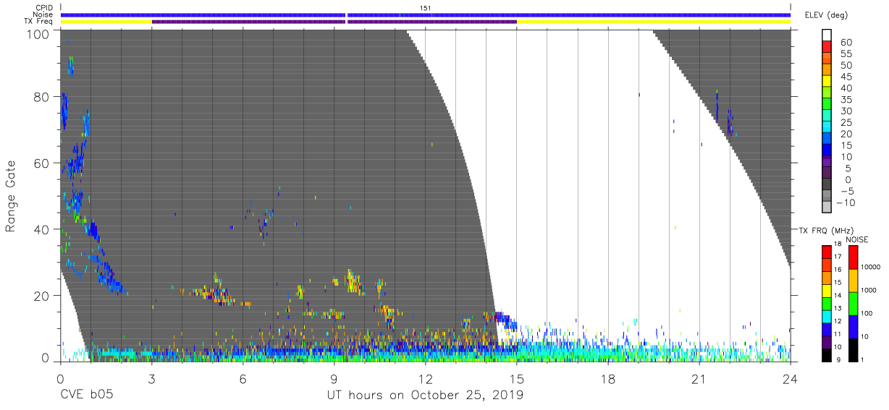Click the white top box of ELEV color bar
Screen dimensions: 889x410
tap(827, 34)
